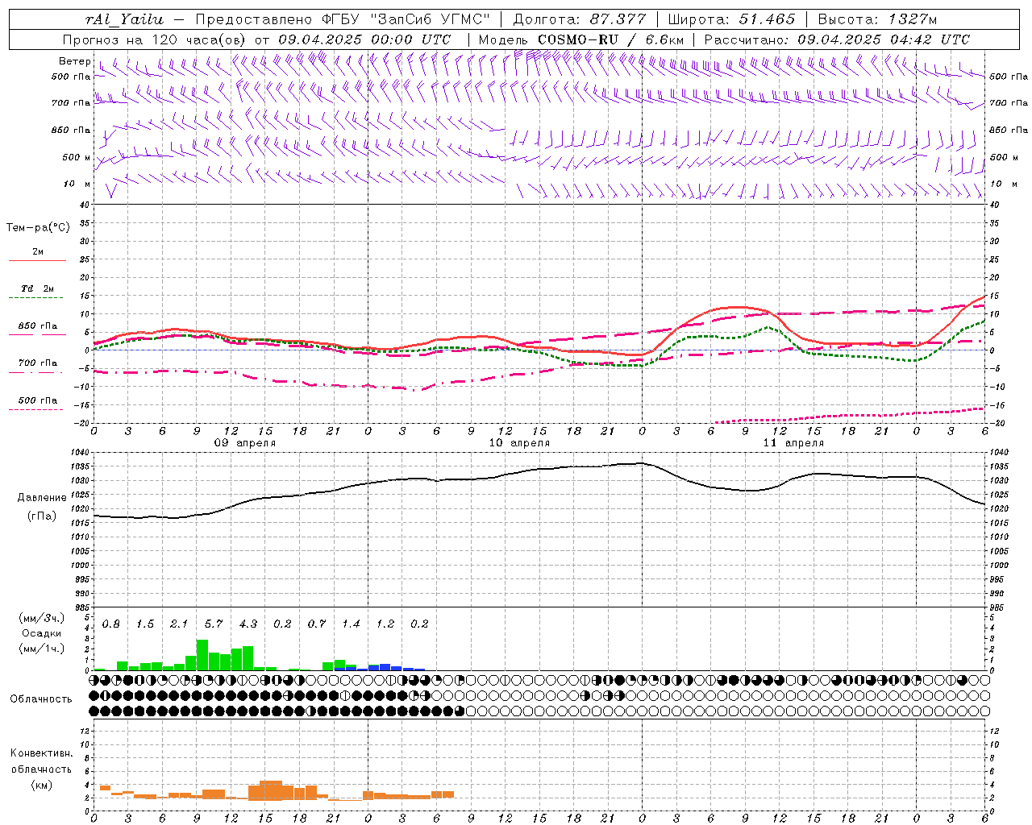Select the (мм/1ч.) unit label
The height and width of the screenshot is (825, 1032).
click(x=42, y=649)
